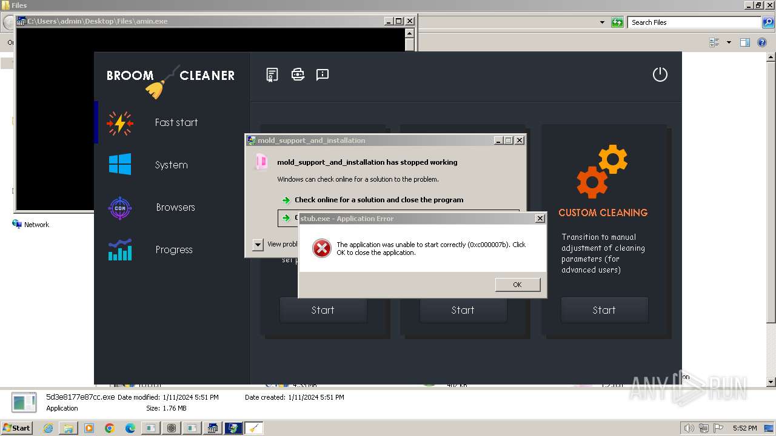Open Google Chrome from taskbar
The height and width of the screenshot is (436, 776).
pyautogui.click(x=110, y=428)
